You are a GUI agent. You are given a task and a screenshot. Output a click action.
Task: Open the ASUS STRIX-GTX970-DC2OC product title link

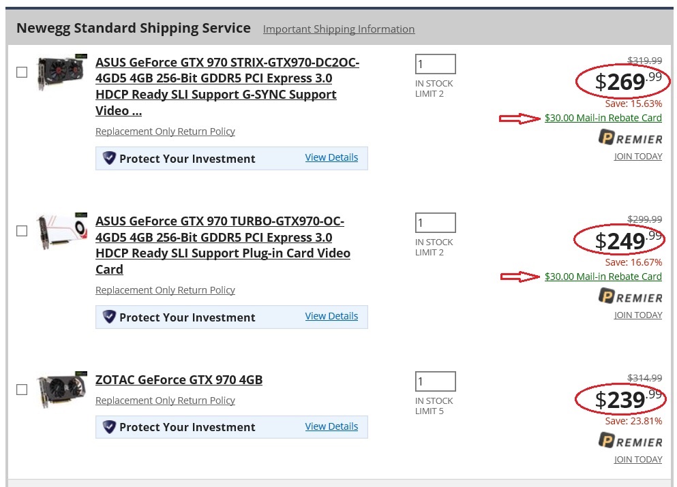coord(227,87)
